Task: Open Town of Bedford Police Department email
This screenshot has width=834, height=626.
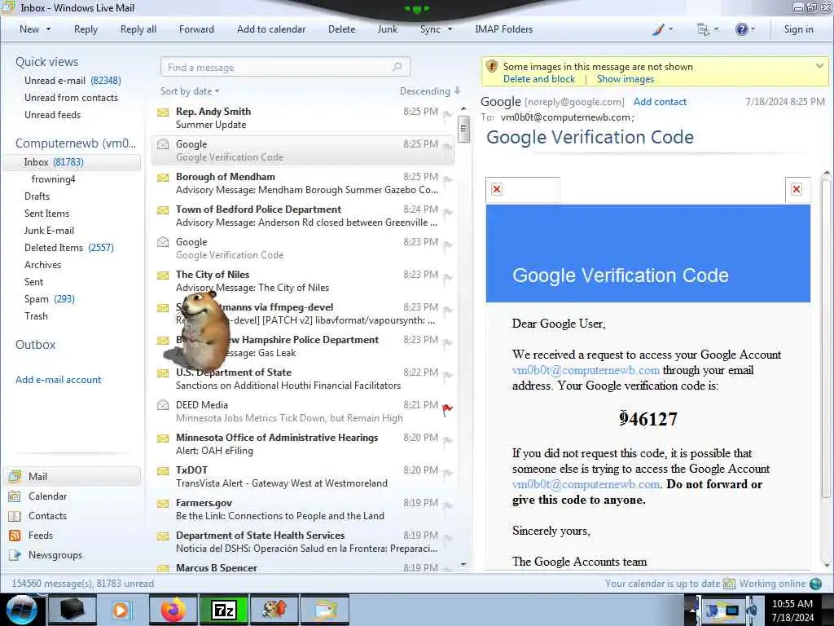Action: [303, 215]
